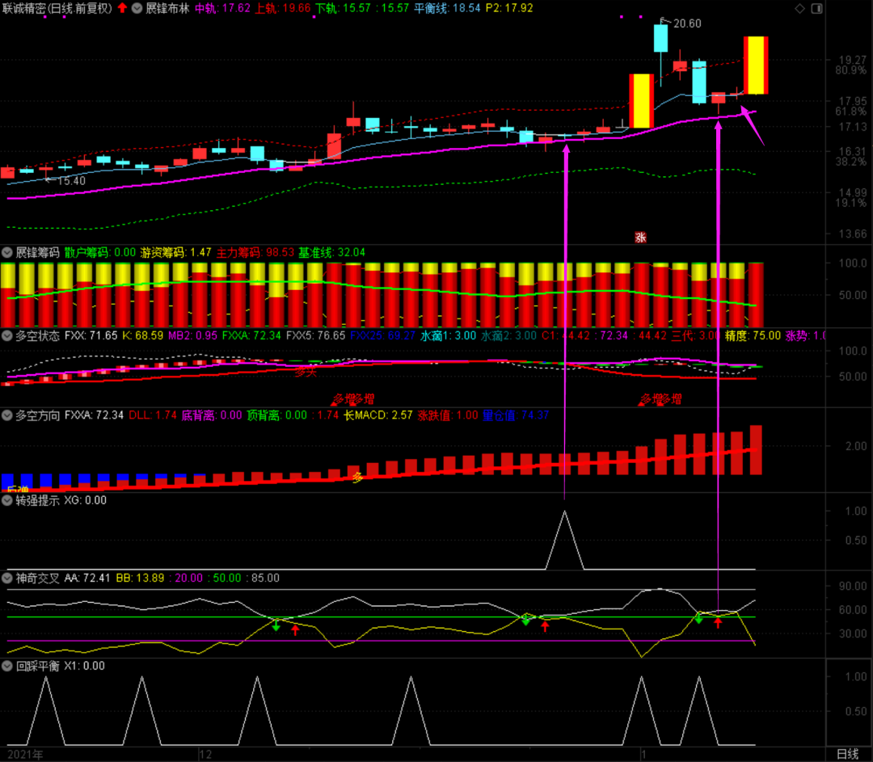Switch period via 日线 label at bottom right

847,754
